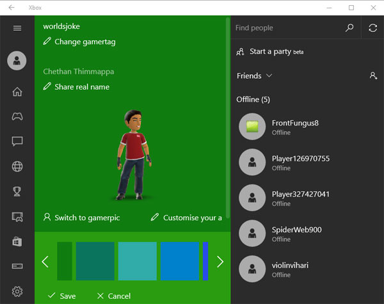Image resolution: width=384 pixels, height=304 pixels.
Task: Click add friend icon beside Friends
Action: pos(373,76)
